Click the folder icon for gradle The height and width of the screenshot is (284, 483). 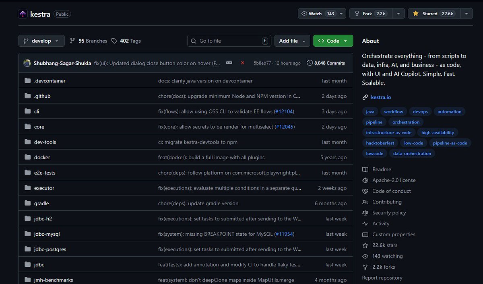(27, 203)
